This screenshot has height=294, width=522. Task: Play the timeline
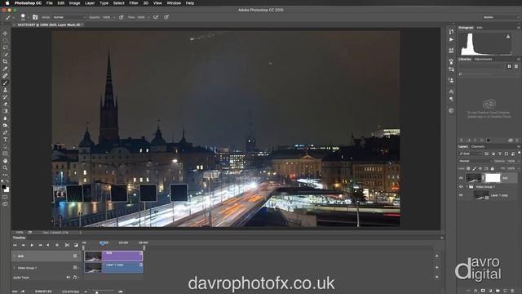coord(32,245)
